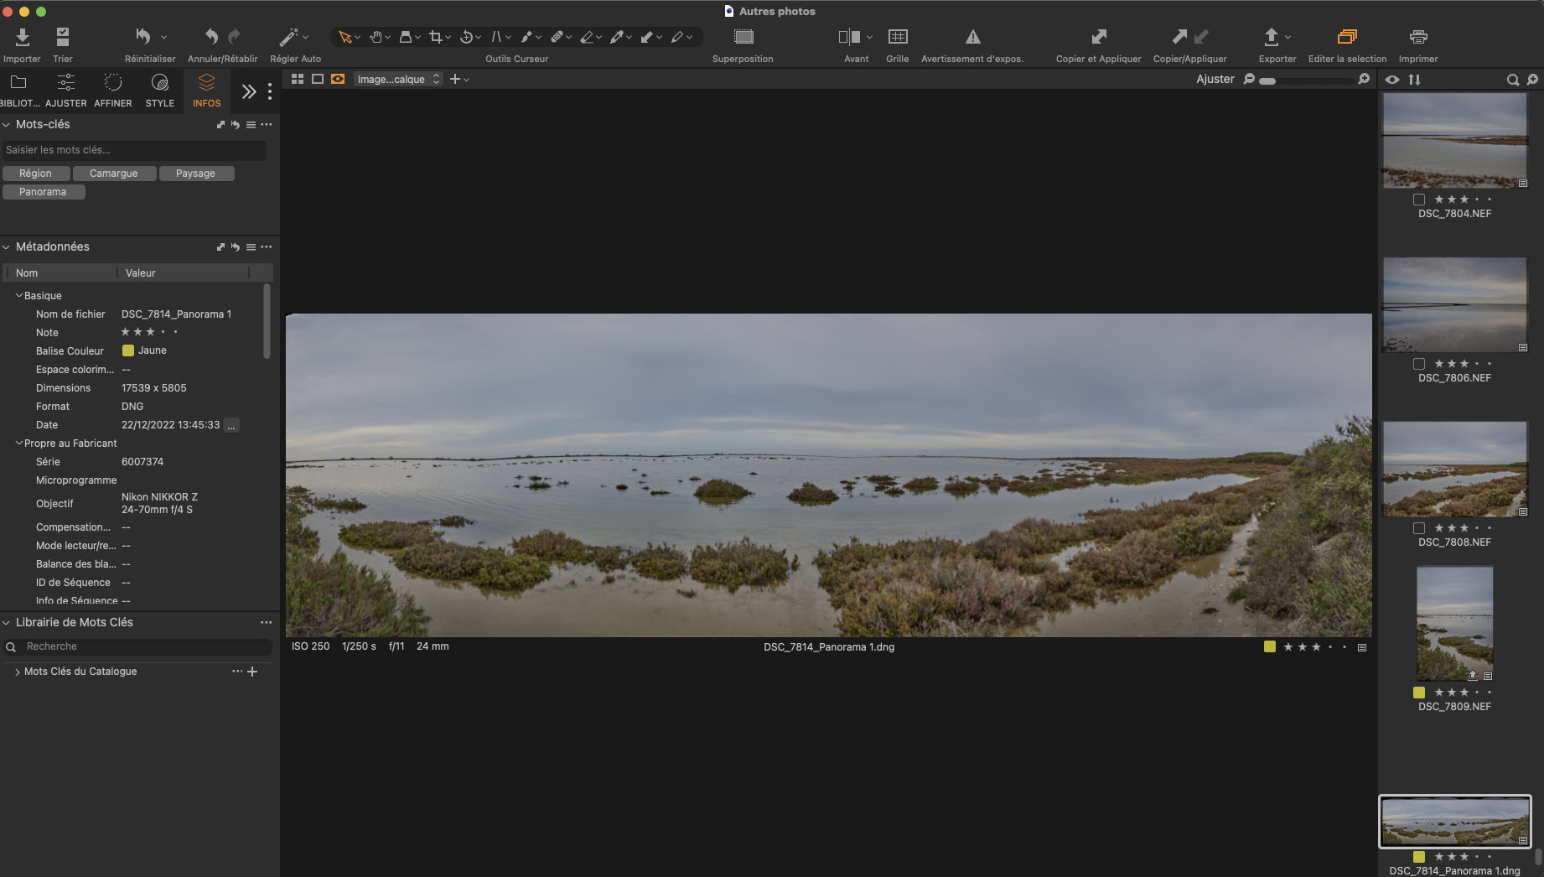
Task: Click the Saisir les mots clés field
Action: 134,150
